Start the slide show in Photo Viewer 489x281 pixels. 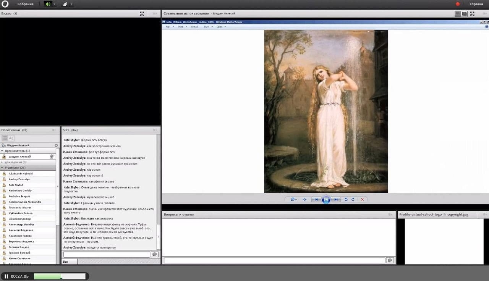coord(326,199)
